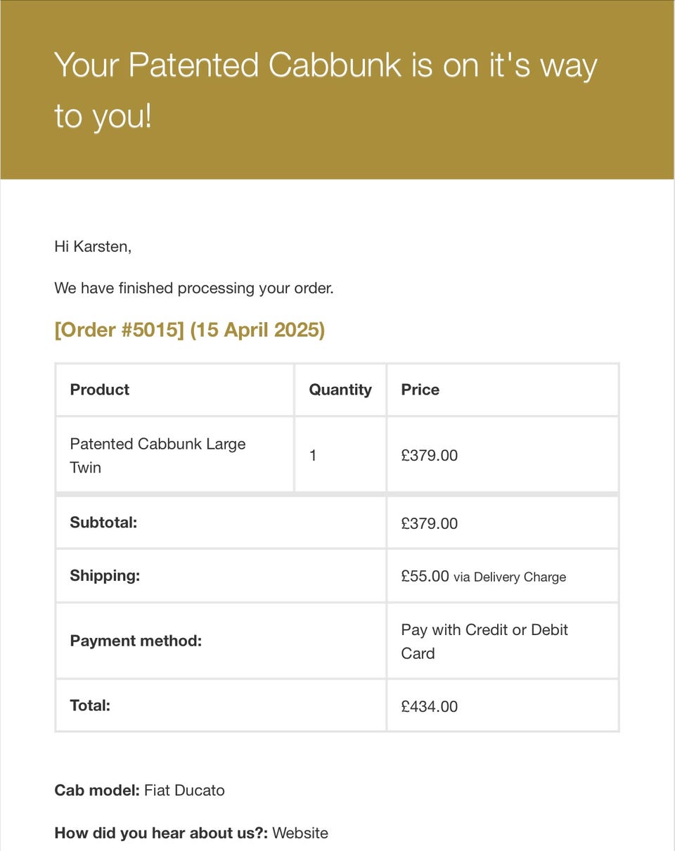Click the 'via Delivery Charge' text
This screenshot has height=851, width=675.
point(510,577)
